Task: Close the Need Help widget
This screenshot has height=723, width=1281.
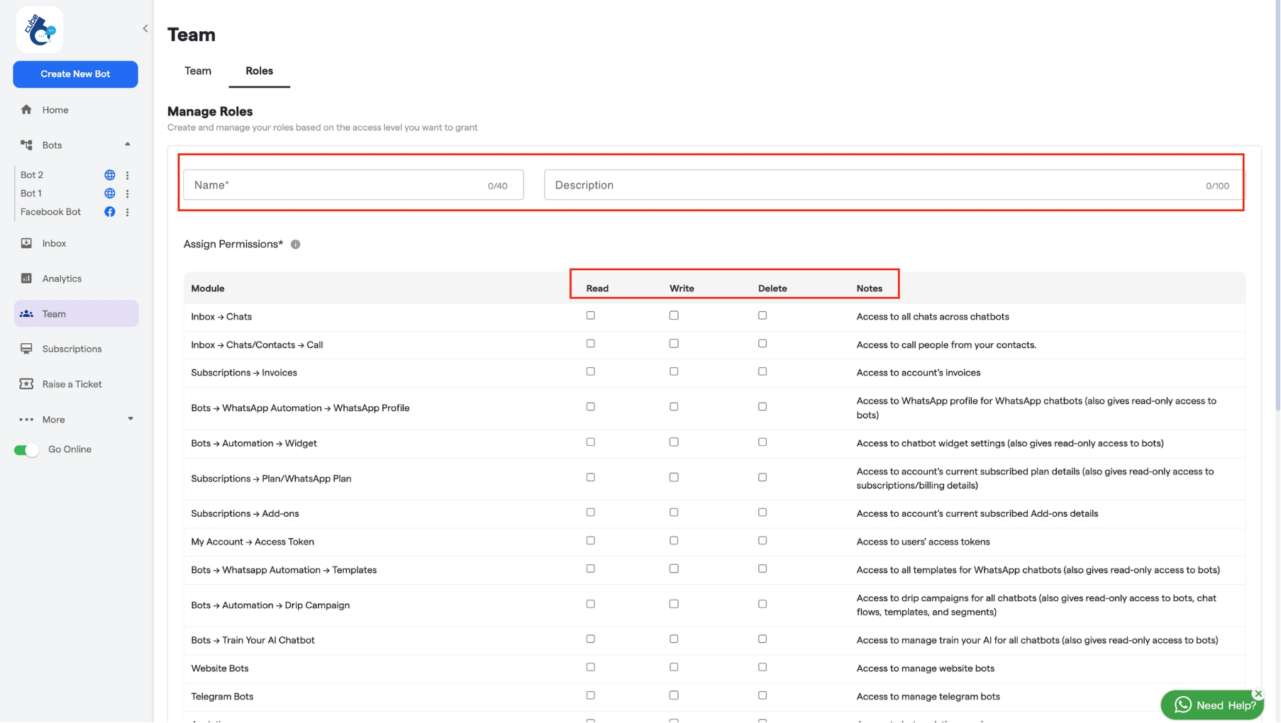Action: (x=1258, y=694)
